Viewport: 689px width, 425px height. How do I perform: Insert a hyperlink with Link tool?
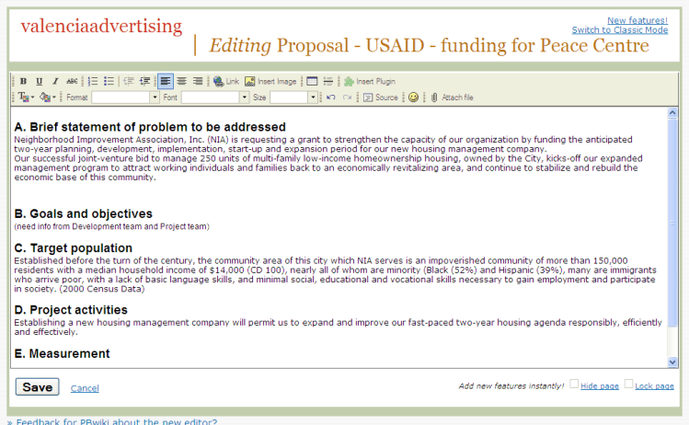[226, 81]
